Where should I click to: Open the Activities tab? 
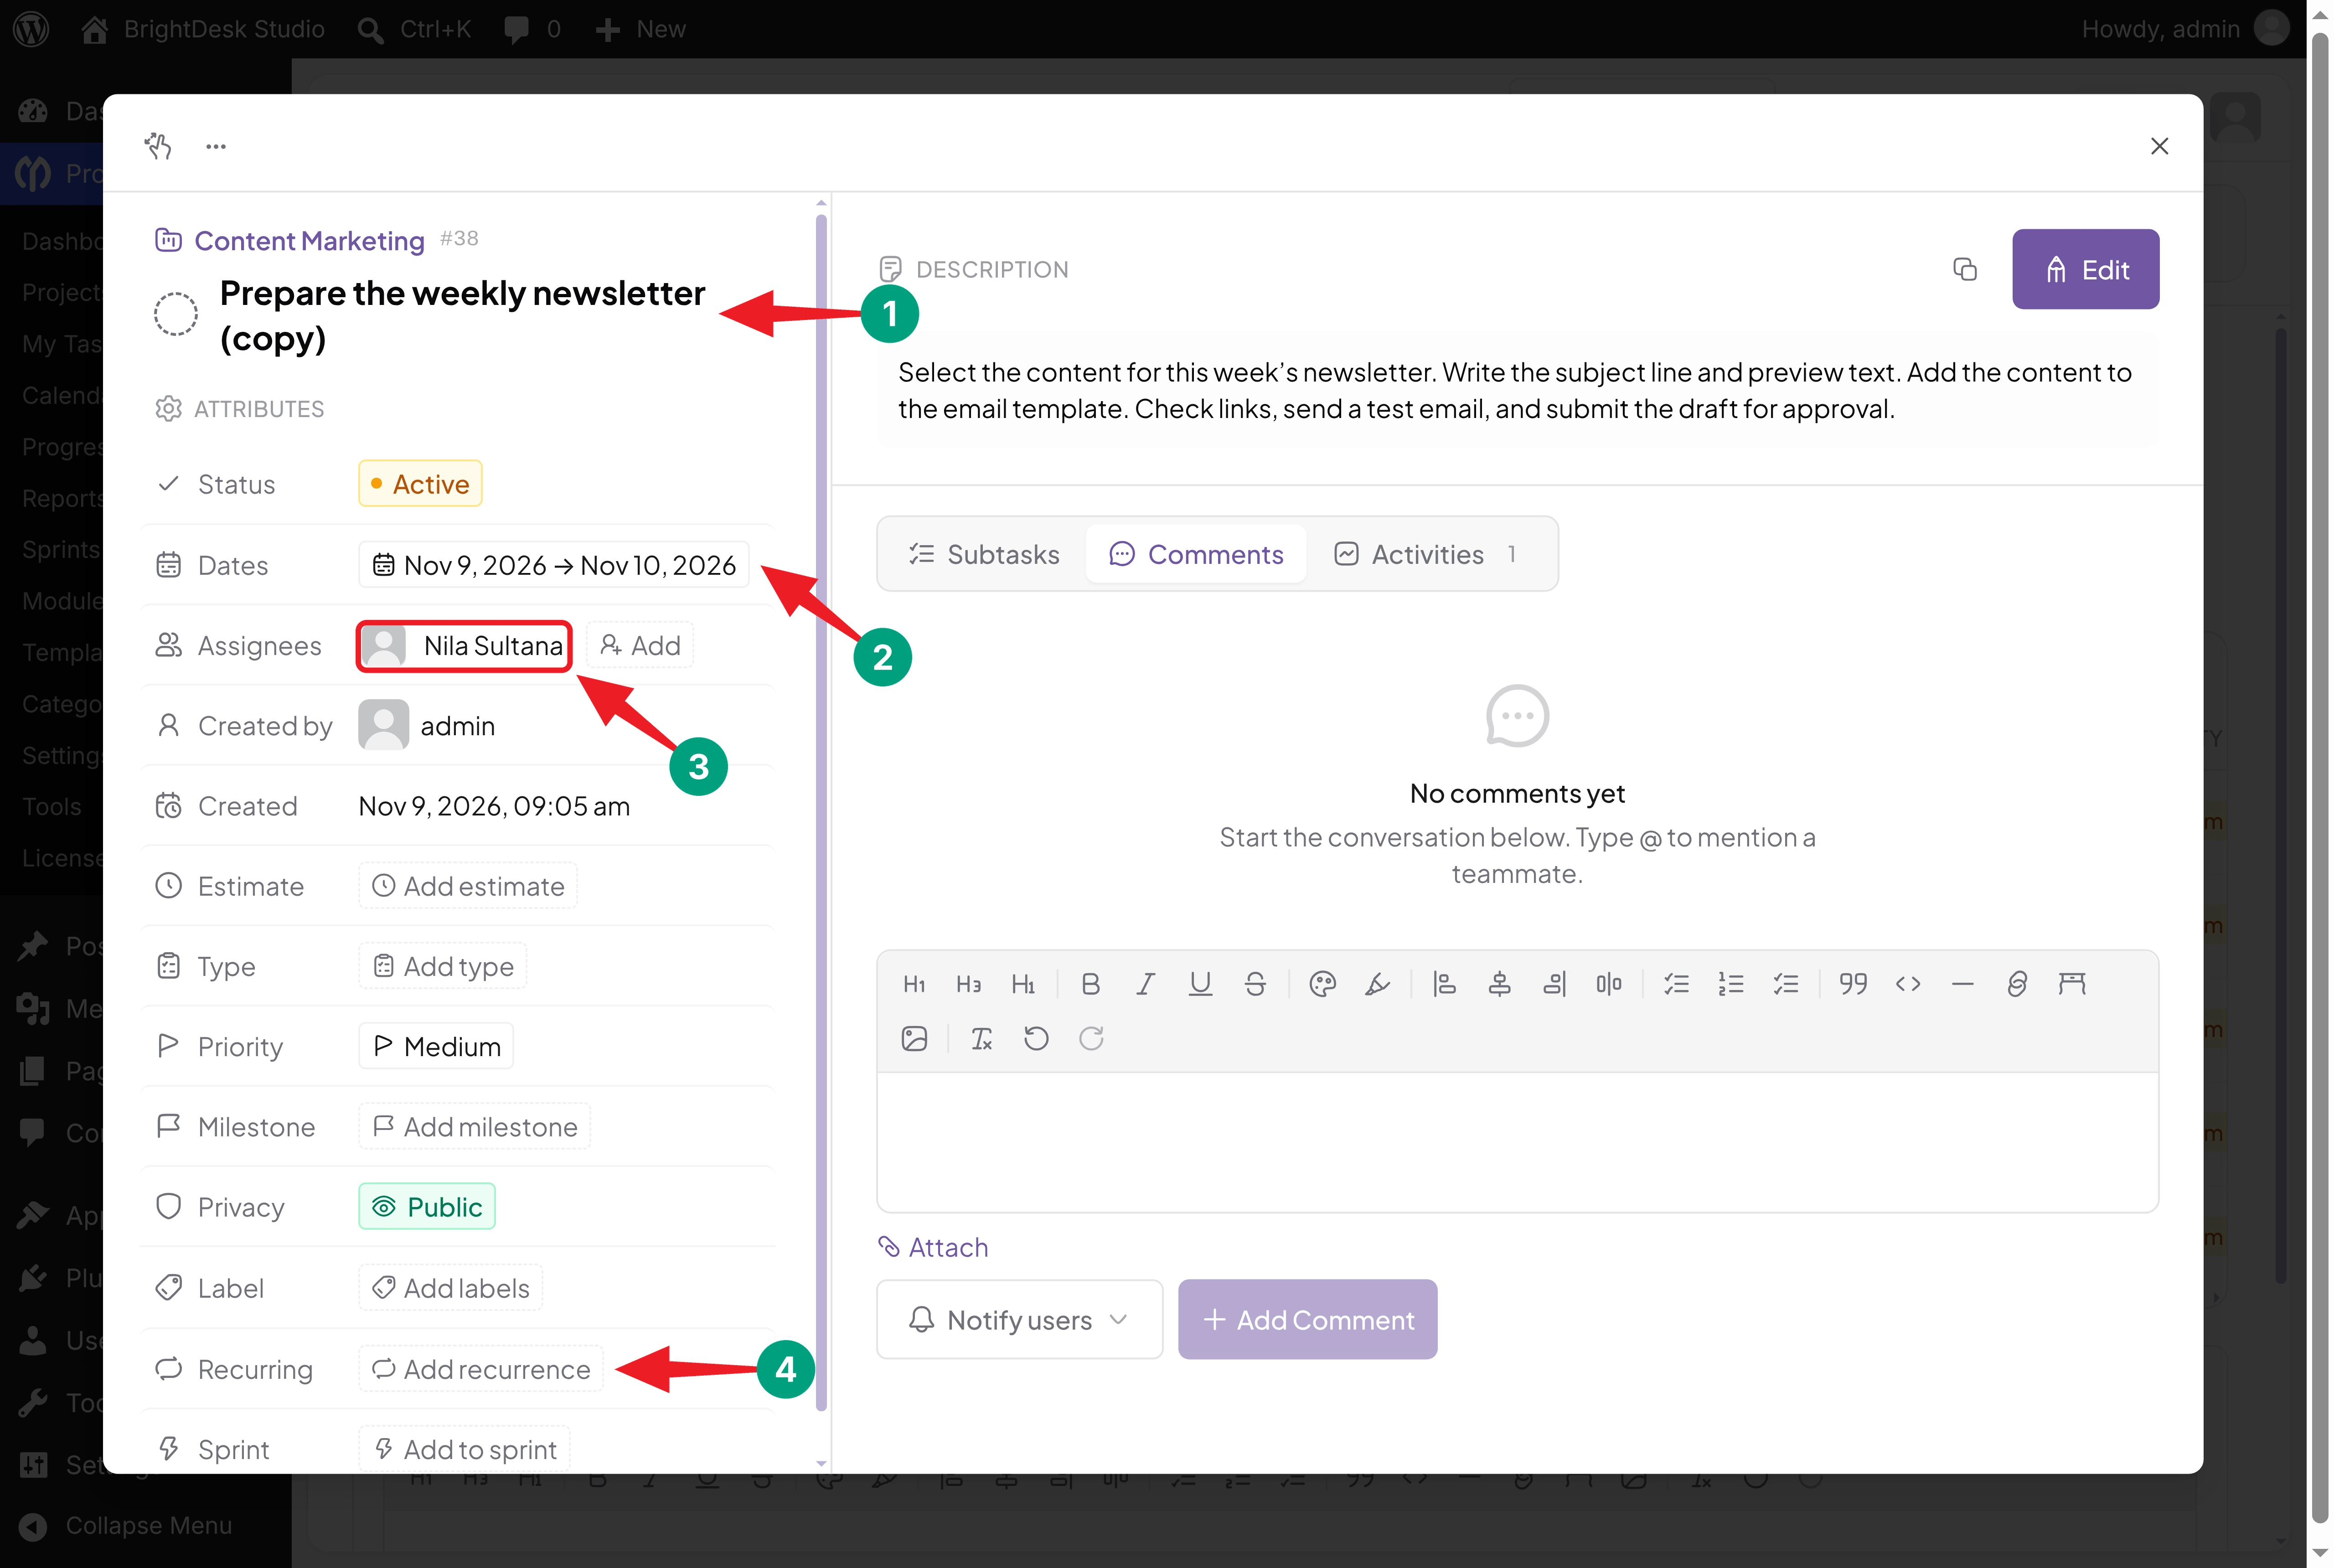(x=1427, y=554)
